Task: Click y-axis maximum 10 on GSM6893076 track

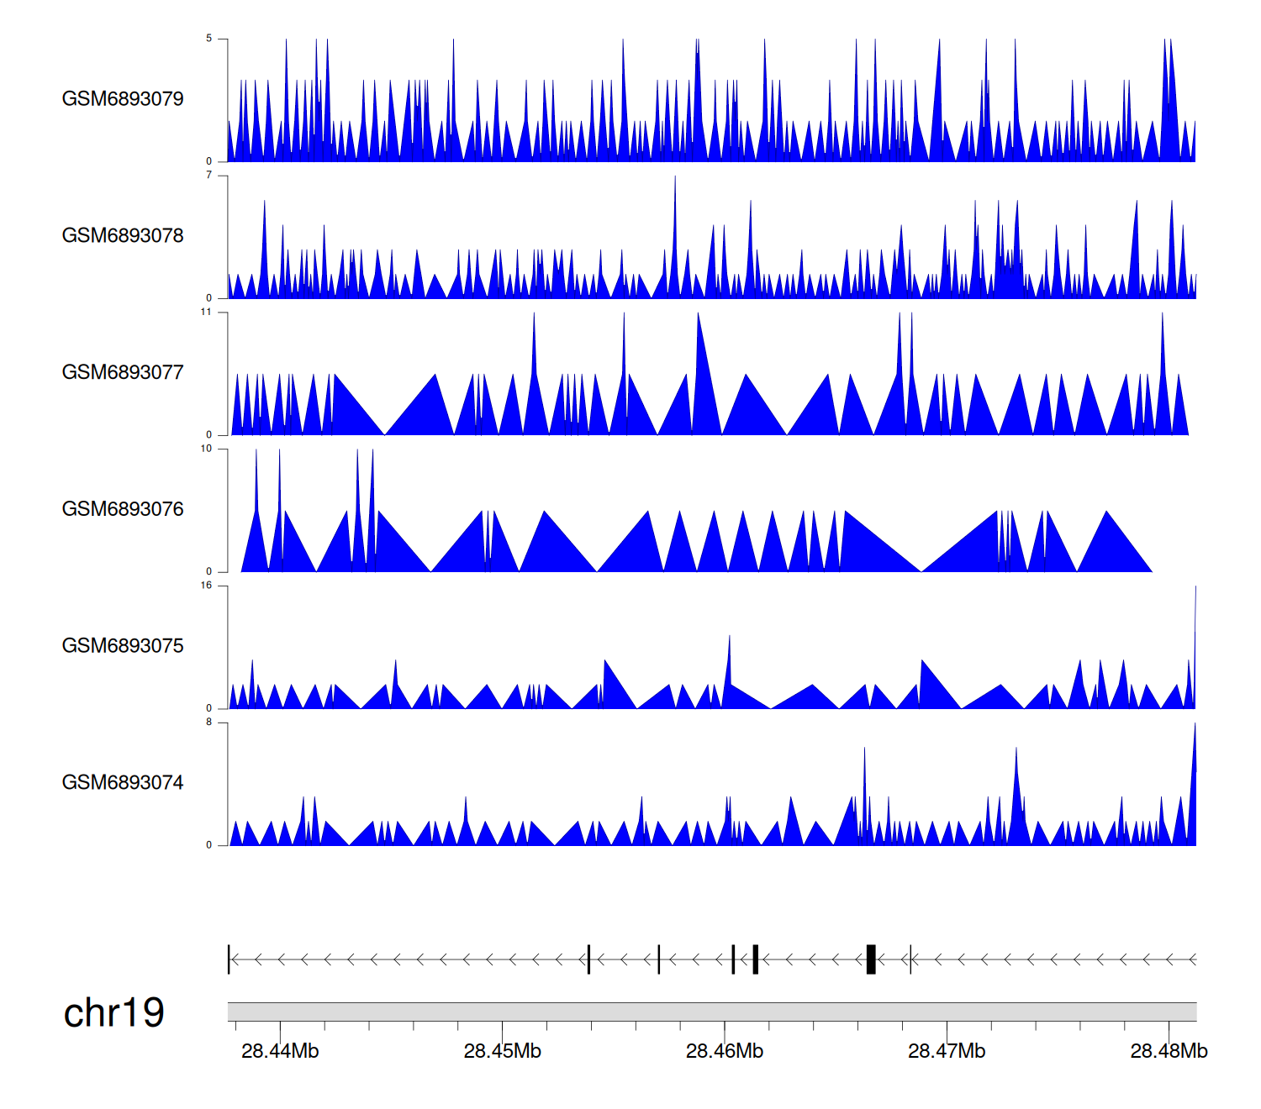Action: [206, 449]
